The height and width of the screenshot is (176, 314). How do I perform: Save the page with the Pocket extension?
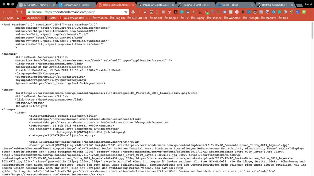click(255, 12)
